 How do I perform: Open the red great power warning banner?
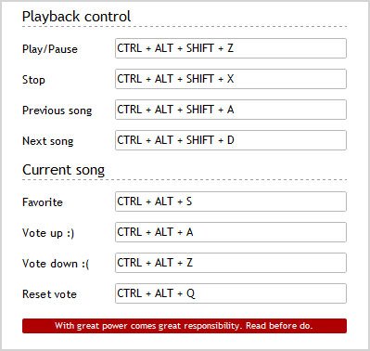(185, 326)
